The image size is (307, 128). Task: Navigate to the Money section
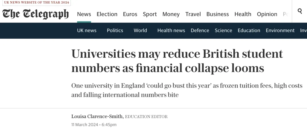(x=171, y=14)
